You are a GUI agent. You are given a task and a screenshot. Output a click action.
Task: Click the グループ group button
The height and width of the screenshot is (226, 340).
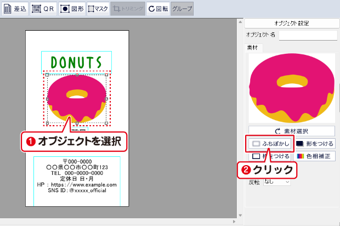coord(182,9)
